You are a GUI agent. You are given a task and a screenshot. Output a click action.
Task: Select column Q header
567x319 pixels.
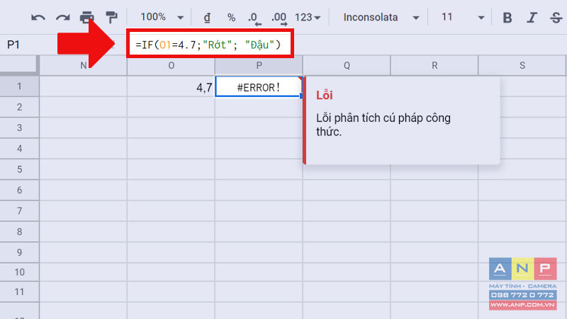[347, 65]
